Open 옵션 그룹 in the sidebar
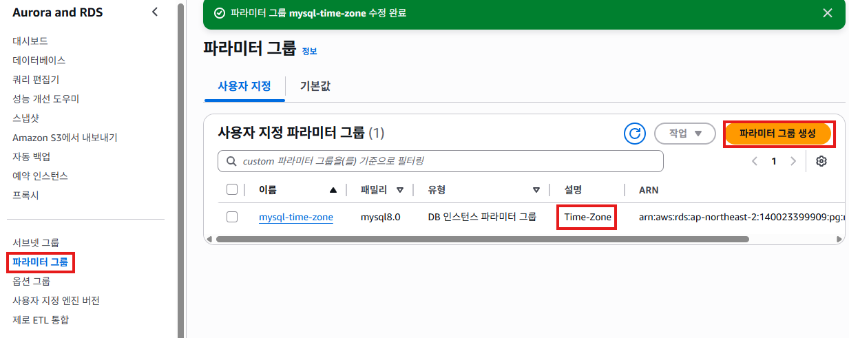 pyautogui.click(x=31, y=282)
